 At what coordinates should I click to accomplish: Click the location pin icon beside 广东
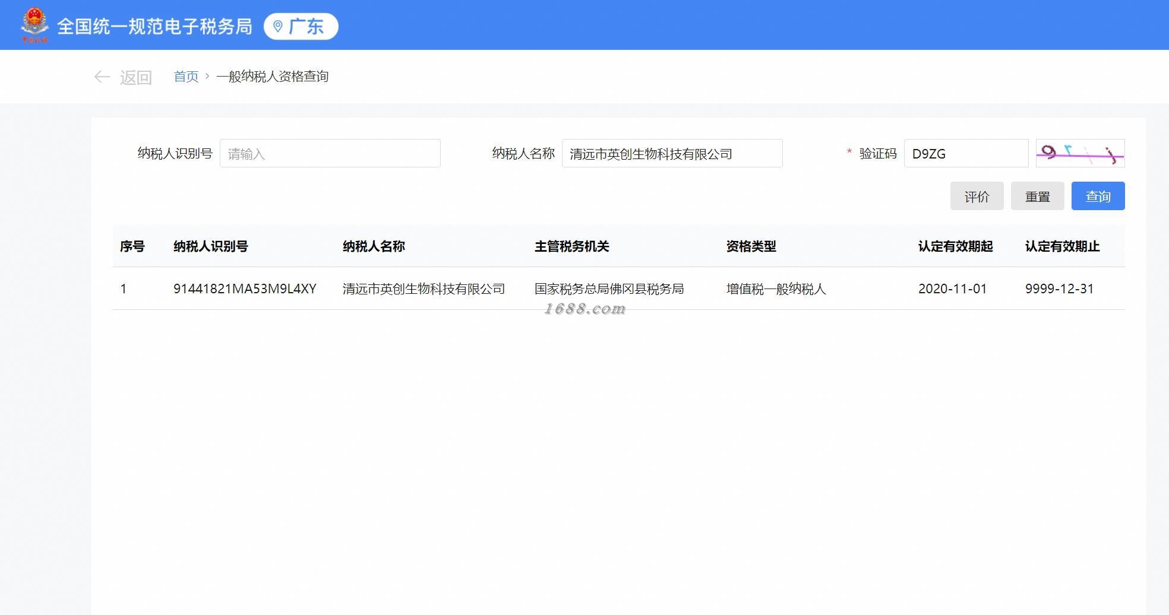pyautogui.click(x=277, y=26)
